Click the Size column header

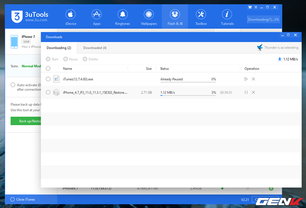click(x=149, y=69)
